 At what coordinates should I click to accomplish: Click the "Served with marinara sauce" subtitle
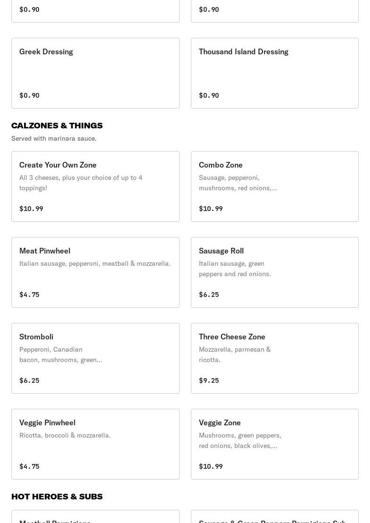pos(54,138)
